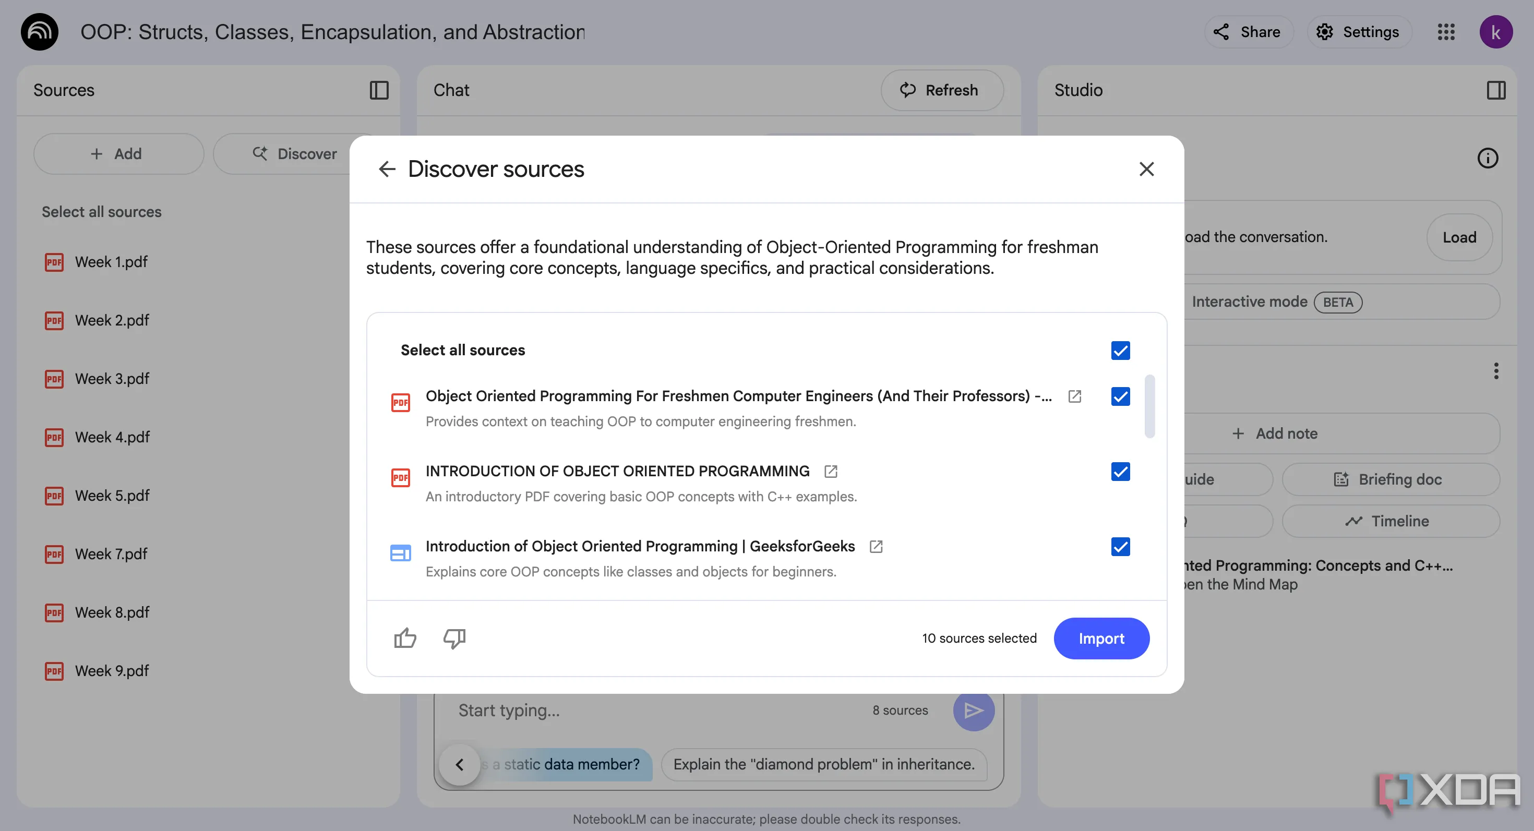Click the PDF icon of Week 5.pdf
The width and height of the screenshot is (1534, 831).
tap(54, 496)
